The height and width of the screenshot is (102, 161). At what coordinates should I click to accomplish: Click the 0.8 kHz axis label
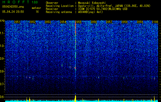[x=2, y=71]
